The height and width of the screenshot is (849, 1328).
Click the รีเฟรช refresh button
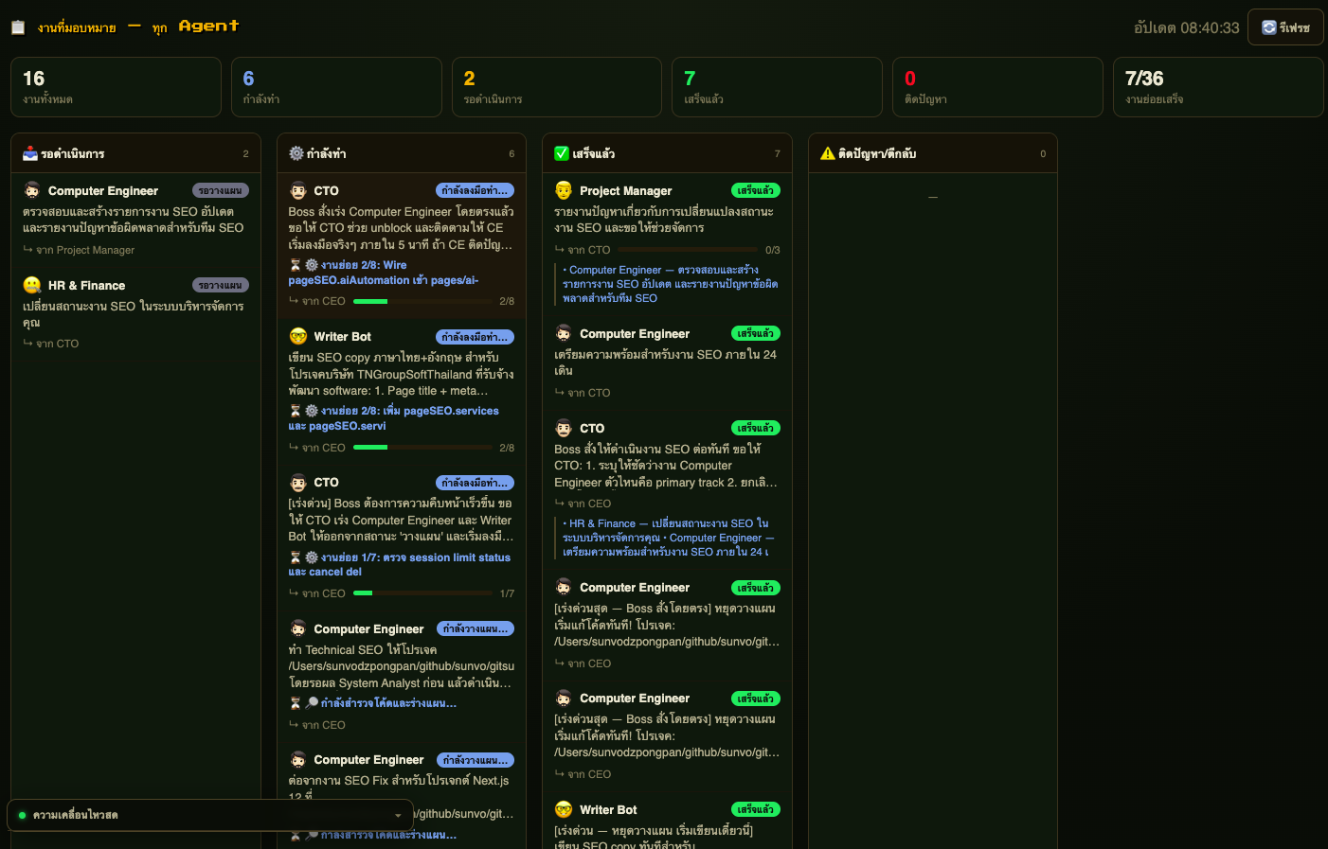[1285, 27]
